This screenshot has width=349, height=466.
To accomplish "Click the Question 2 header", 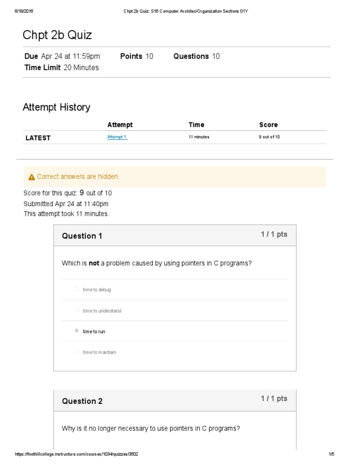I will tap(82, 401).
